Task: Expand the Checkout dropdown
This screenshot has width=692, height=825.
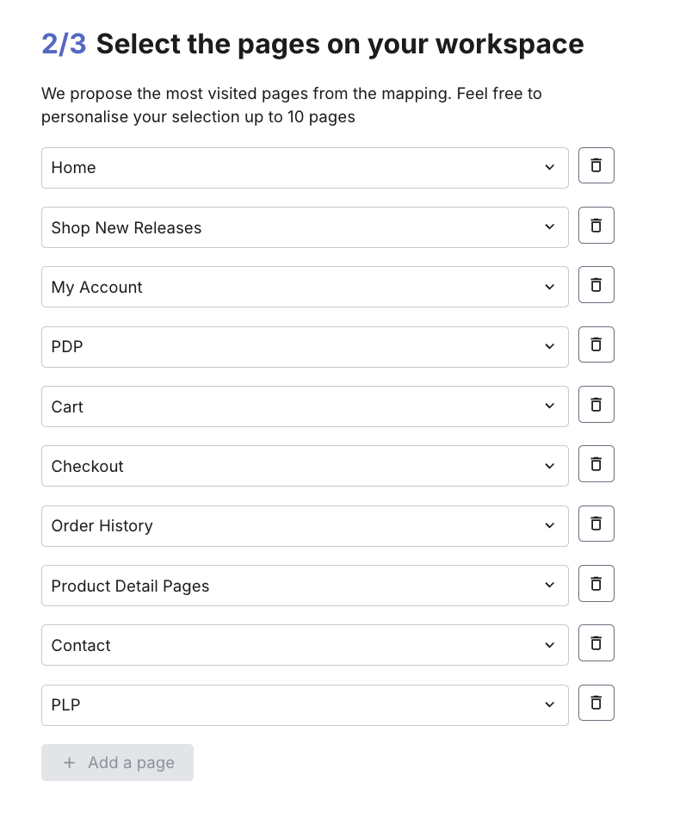Action: coord(305,466)
